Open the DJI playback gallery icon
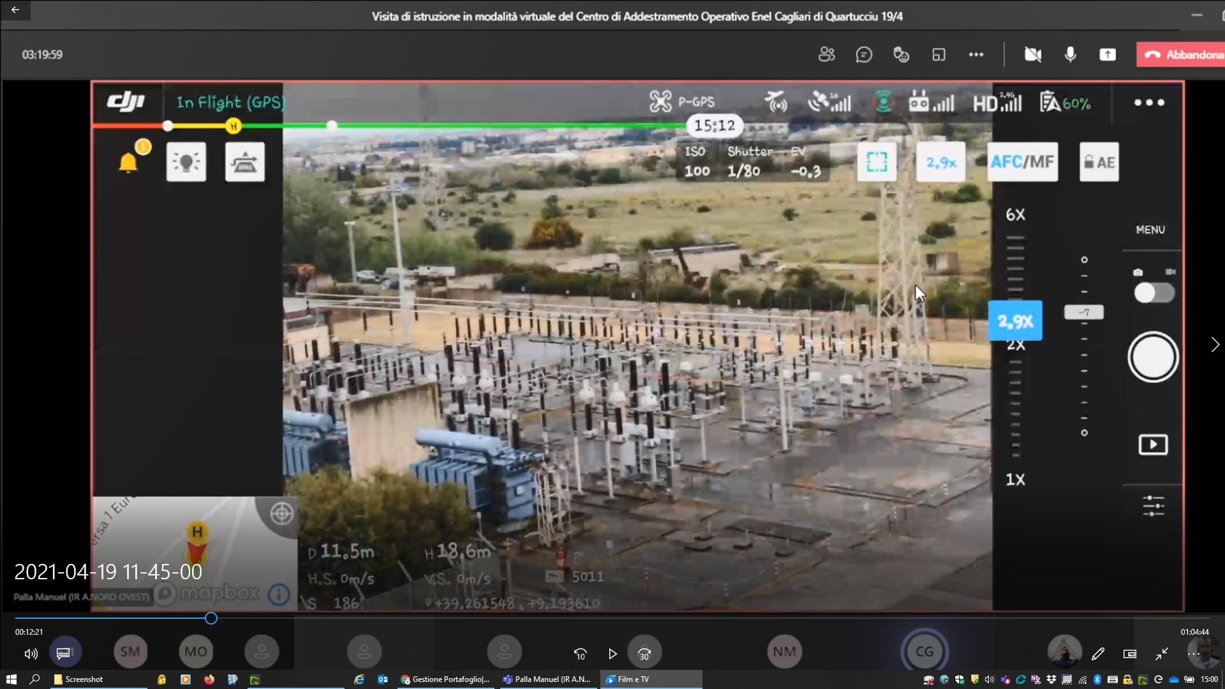 [1153, 445]
